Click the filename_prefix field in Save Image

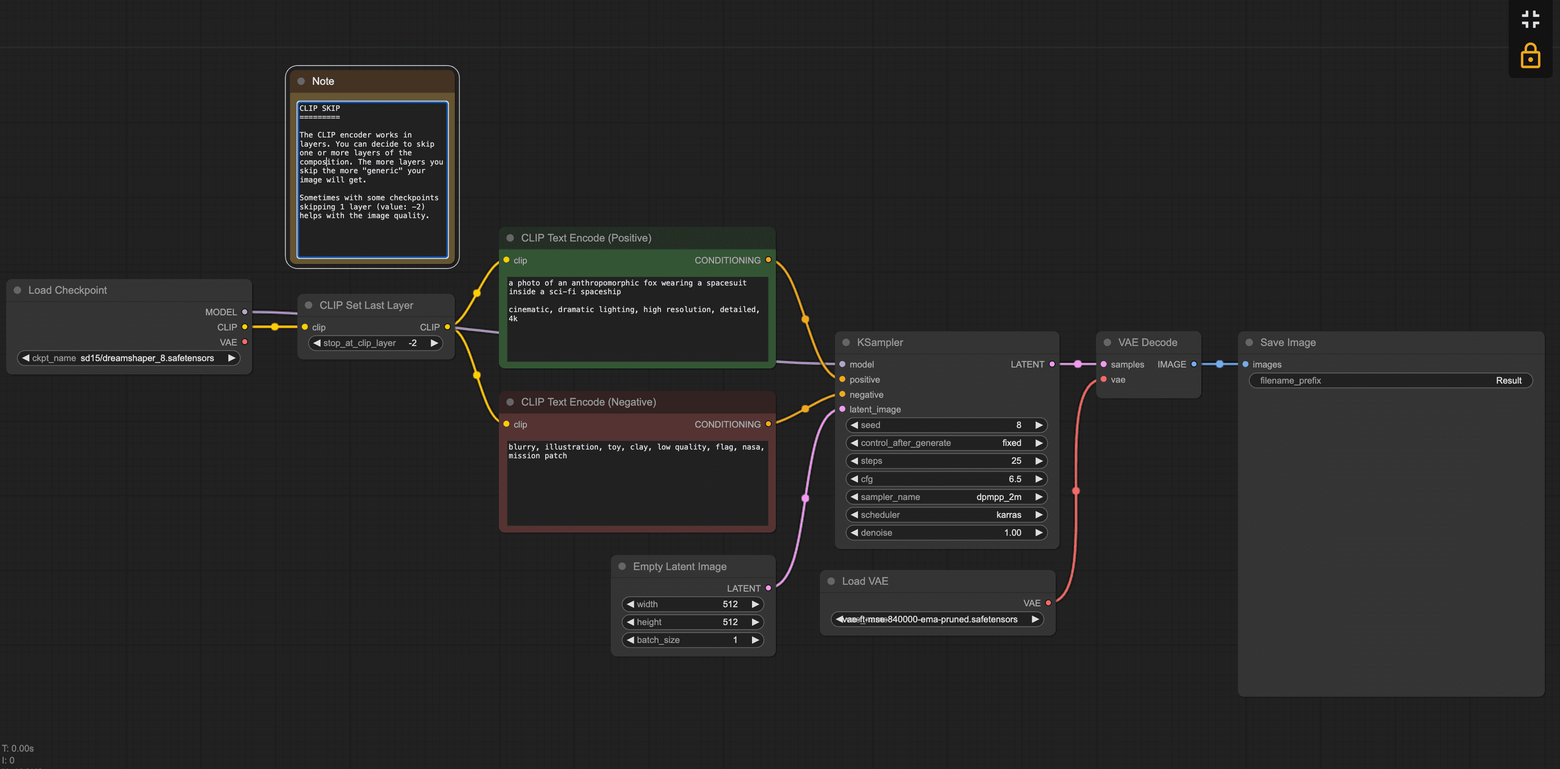[x=1390, y=380]
